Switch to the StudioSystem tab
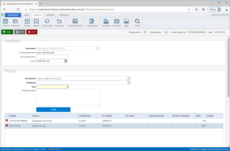This screenshot has height=151, width=230. [x=13, y=15]
